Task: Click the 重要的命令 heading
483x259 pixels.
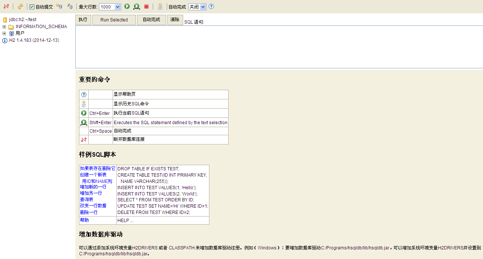Action: (95, 79)
